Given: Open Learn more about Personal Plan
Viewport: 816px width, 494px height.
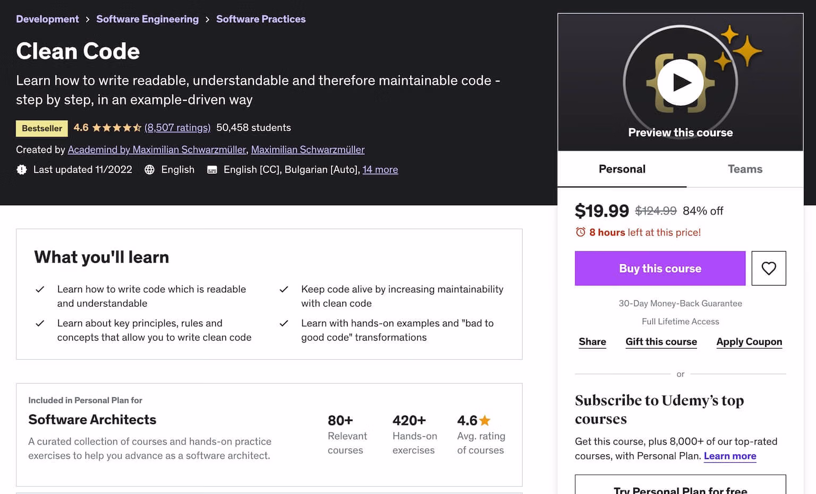Looking at the screenshot, I should pos(729,456).
